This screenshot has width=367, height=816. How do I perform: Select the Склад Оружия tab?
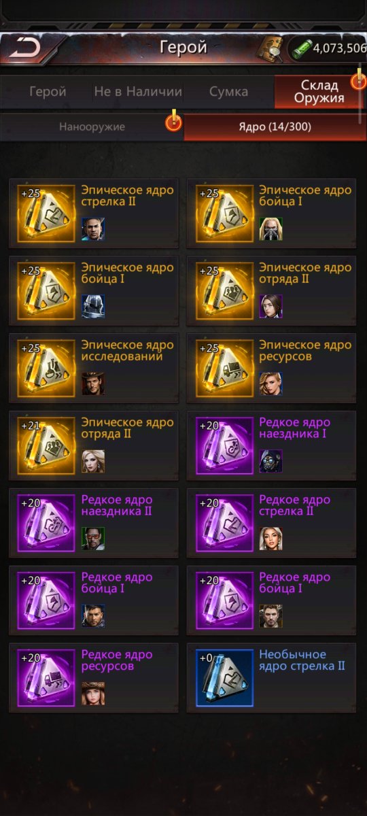click(319, 92)
